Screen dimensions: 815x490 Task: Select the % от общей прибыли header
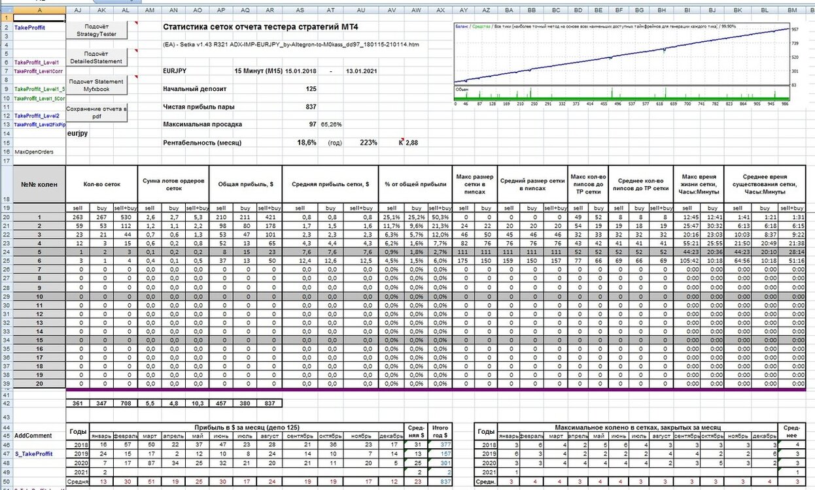coord(416,184)
